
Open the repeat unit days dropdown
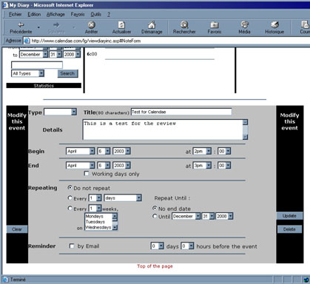[123, 198]
